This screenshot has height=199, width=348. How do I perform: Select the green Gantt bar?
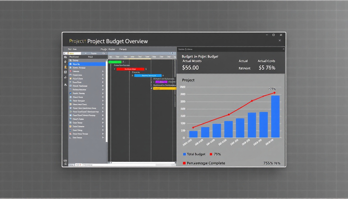point(115,62)
